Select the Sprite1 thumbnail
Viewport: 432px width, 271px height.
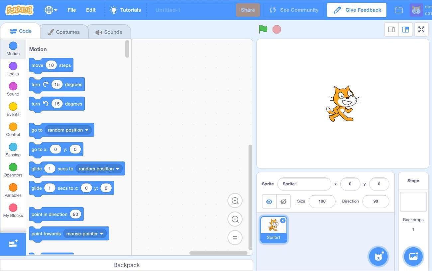pos(273,230)
